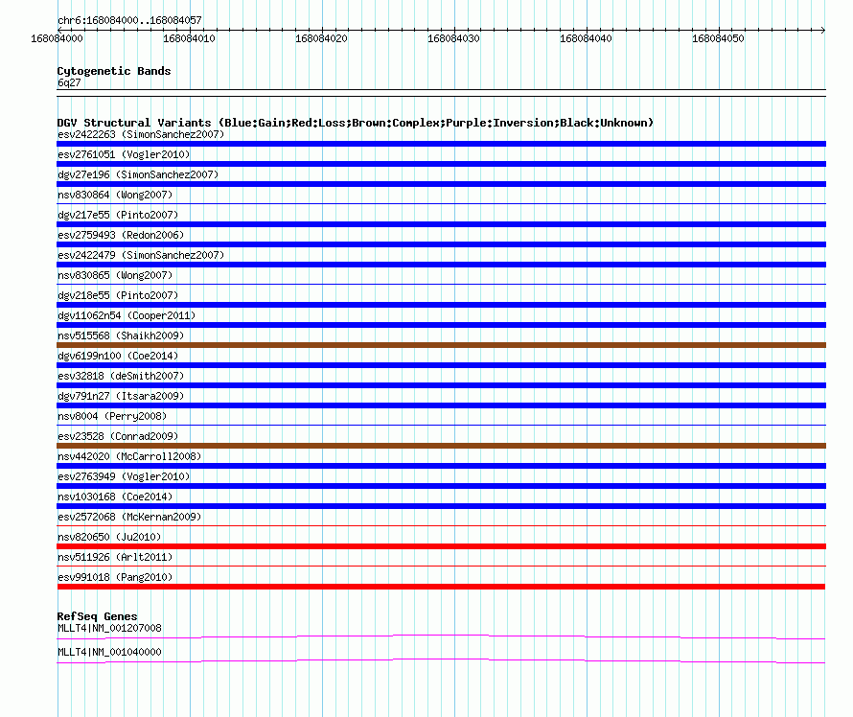This screenshot has height=717, width=853.
Task: Select esv23528 (Conrad2009) label
Action: (118, 436)
